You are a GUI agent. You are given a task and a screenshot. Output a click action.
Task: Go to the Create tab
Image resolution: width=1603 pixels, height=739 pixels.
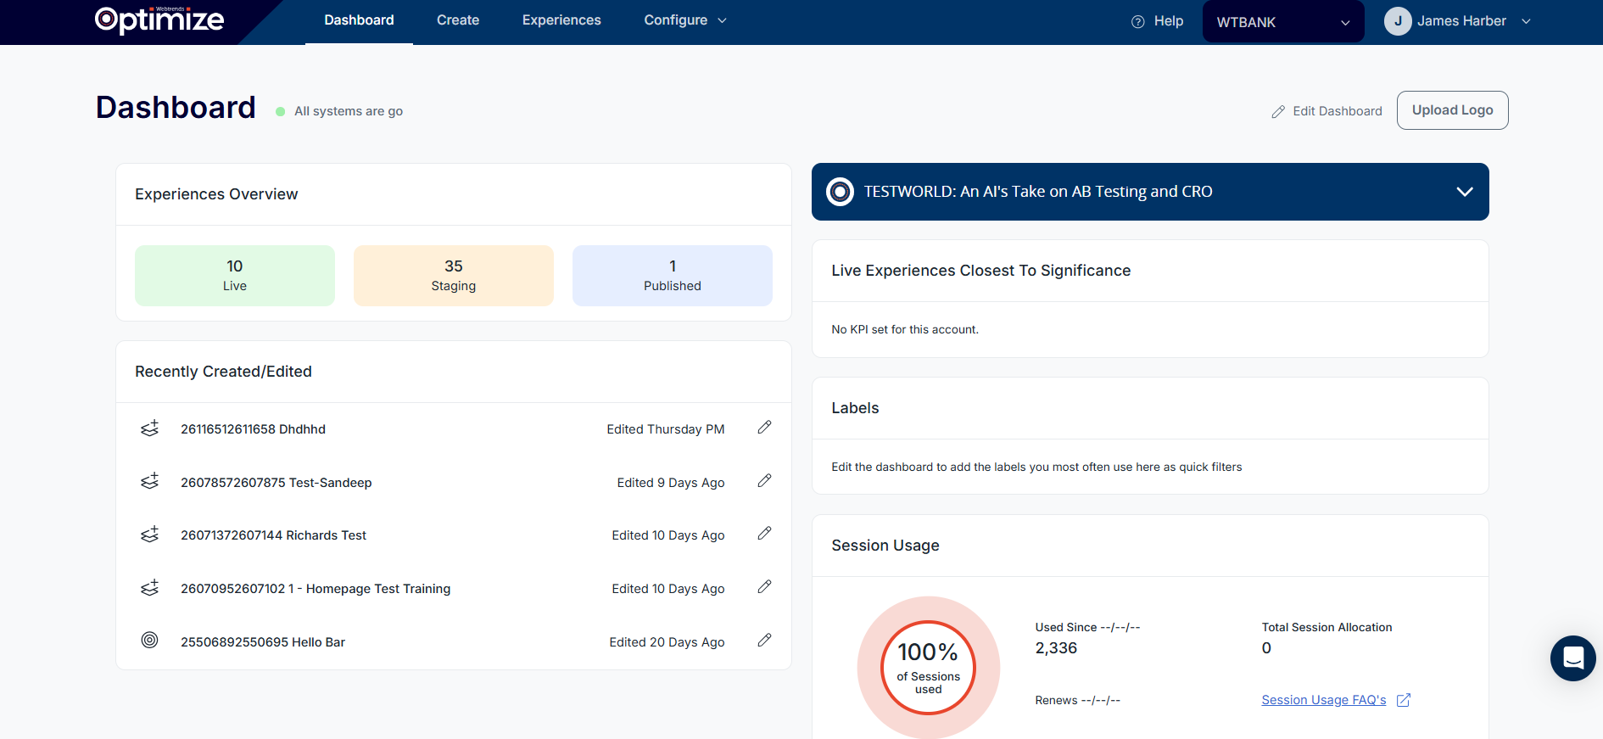458,20
